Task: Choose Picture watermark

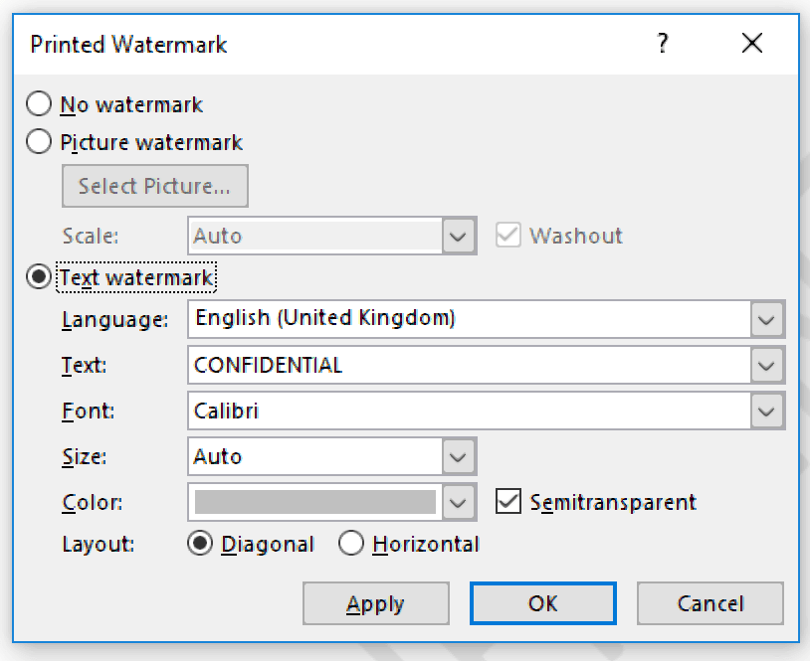Action: coord(37,141)
